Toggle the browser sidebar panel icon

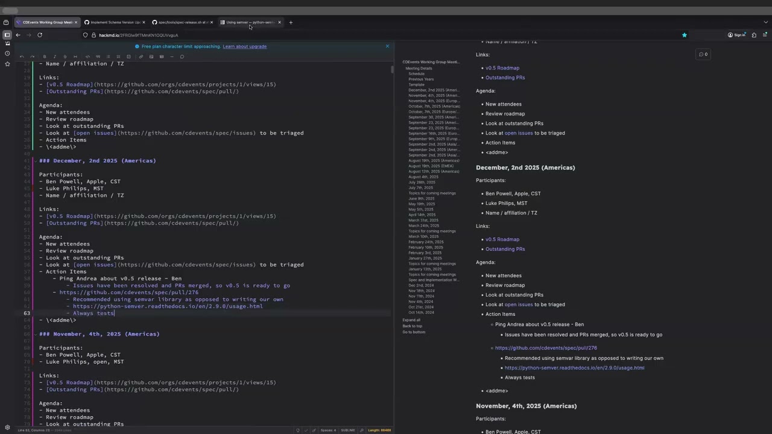coord(7,35)
